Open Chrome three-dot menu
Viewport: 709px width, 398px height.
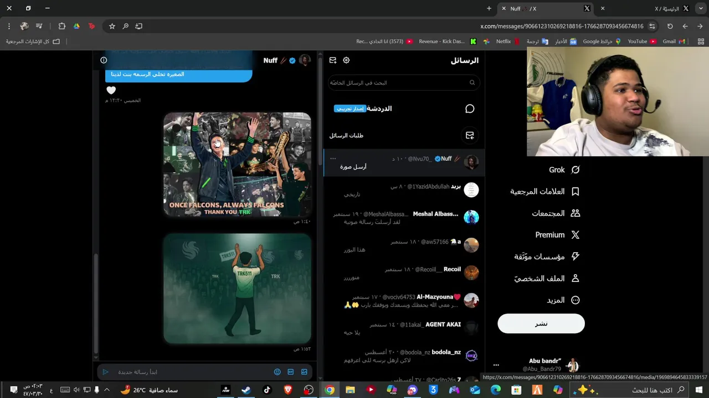point(9,26)
